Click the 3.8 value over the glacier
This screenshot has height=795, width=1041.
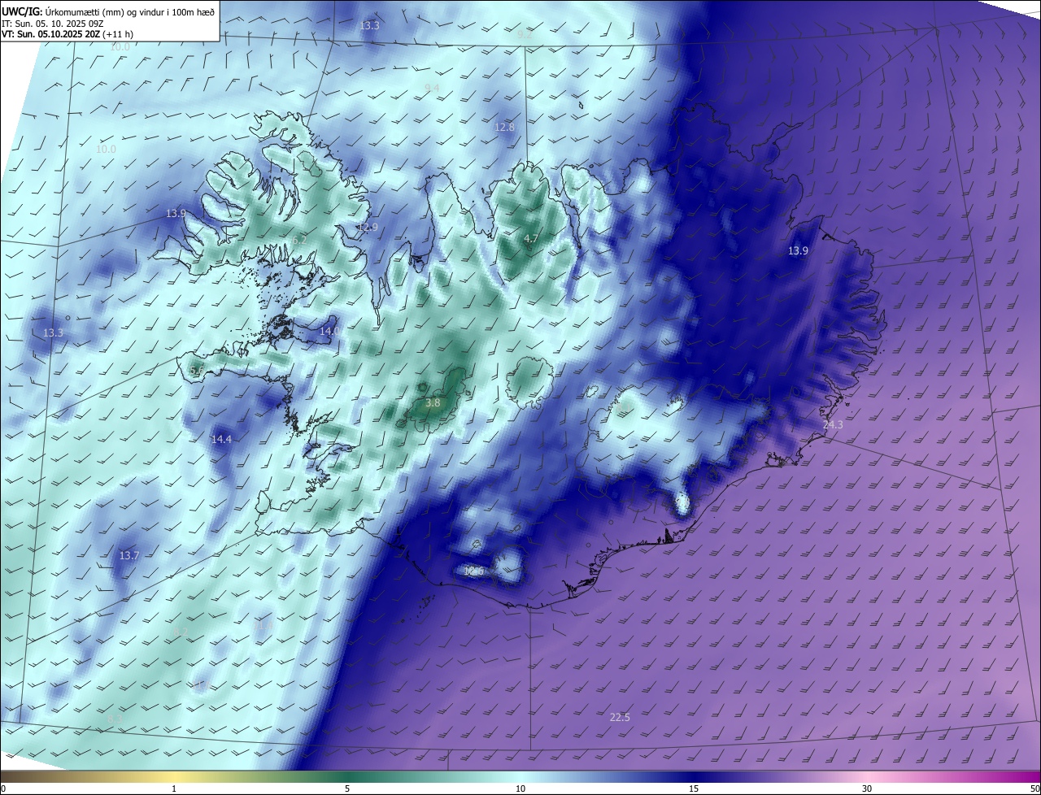pyautogui.click(x=433, y=402)
